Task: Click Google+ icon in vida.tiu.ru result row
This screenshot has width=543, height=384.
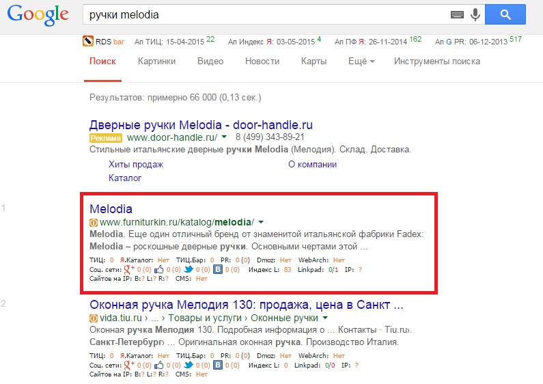Action: click(129, 365)
